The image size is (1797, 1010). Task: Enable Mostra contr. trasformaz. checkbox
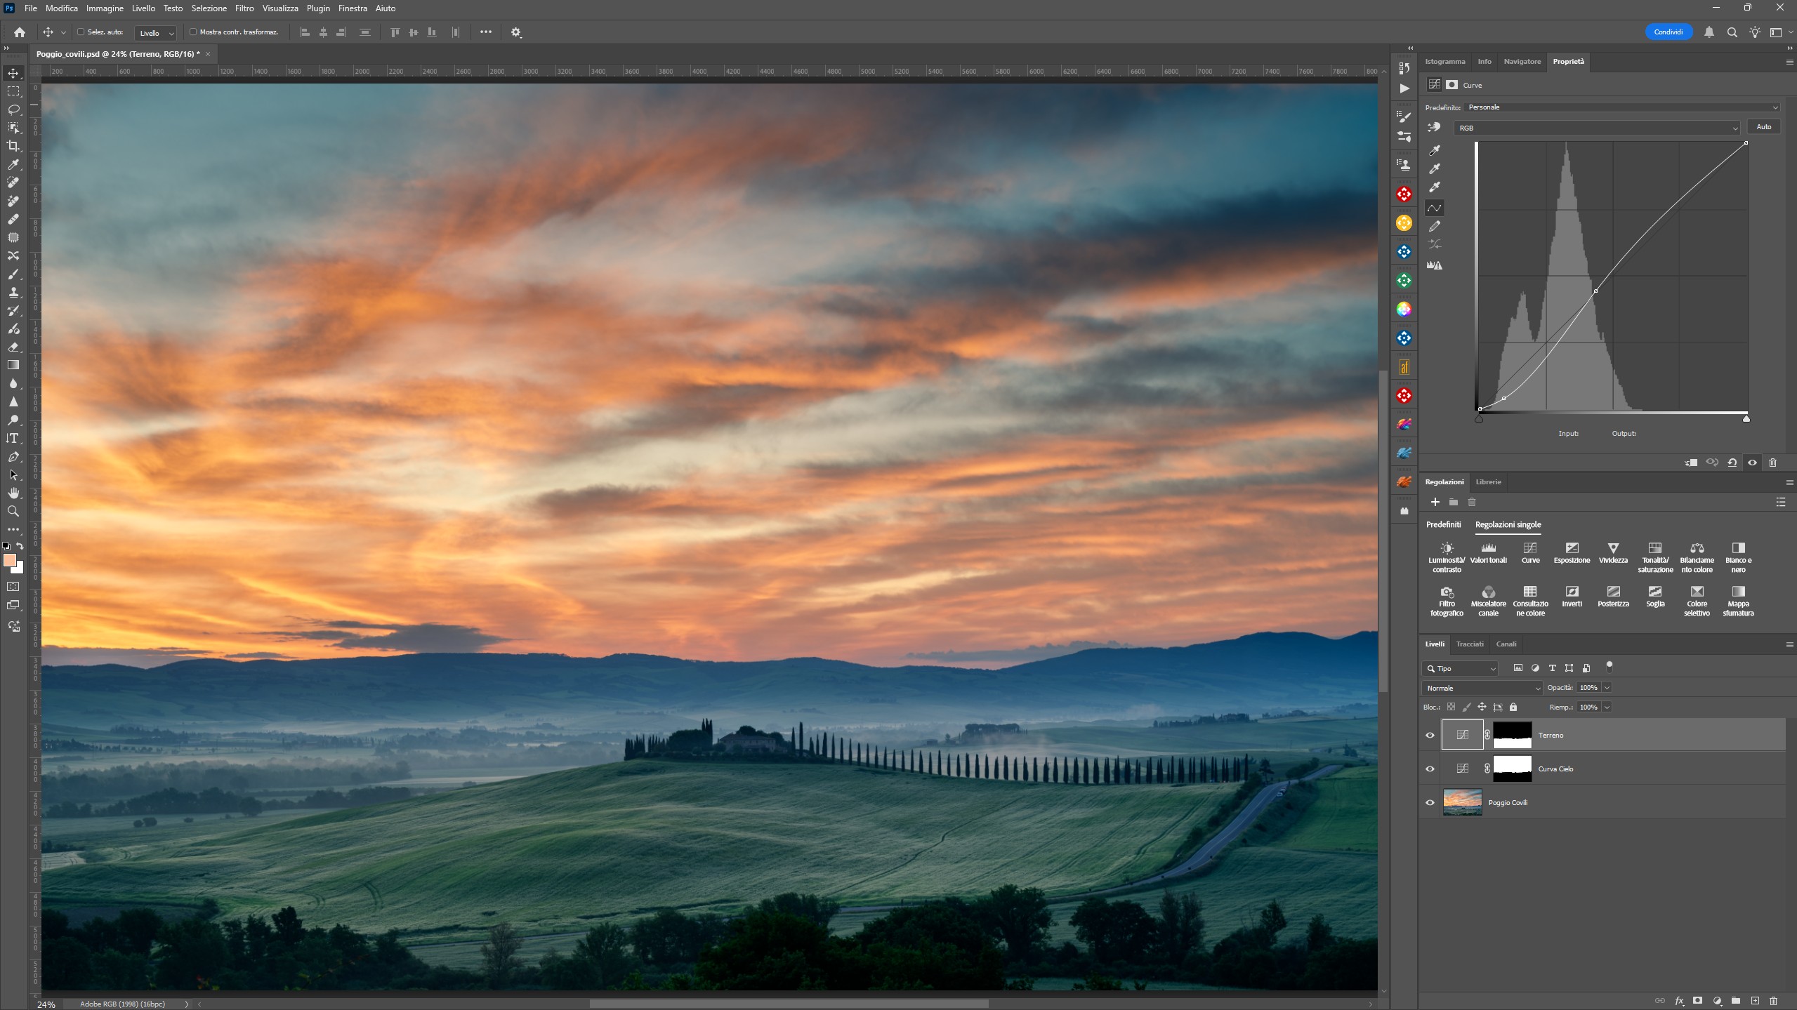(193, 32)
